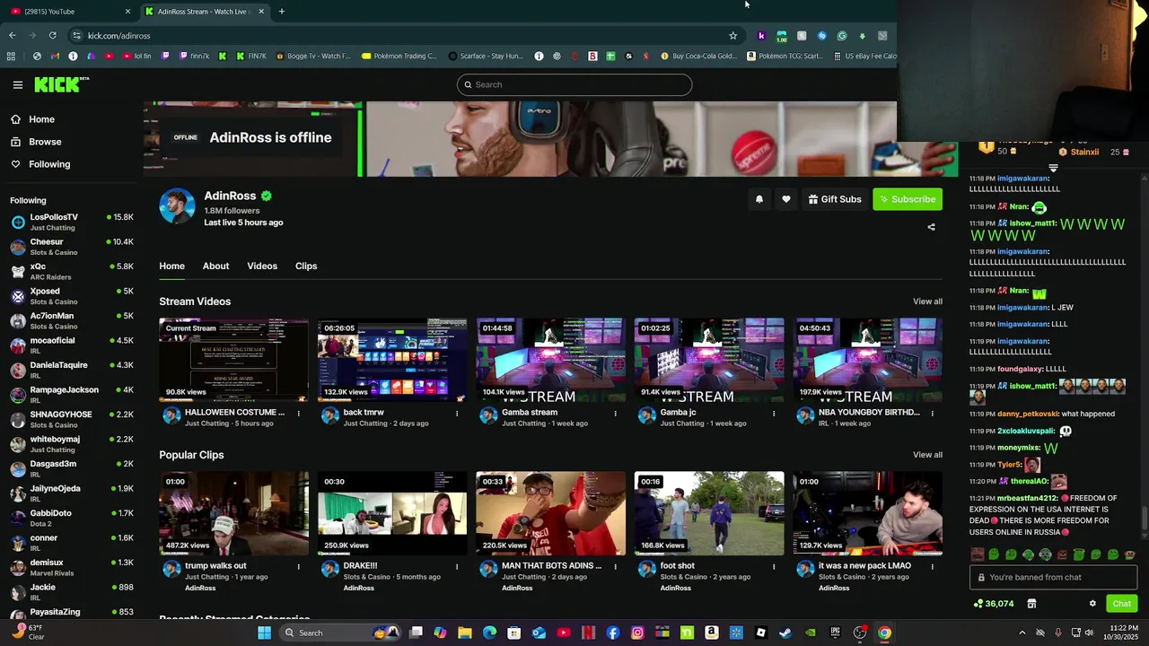This screenshot has height=646, width=1149.
Task: Go back in browser history
Action: (12, 36)
